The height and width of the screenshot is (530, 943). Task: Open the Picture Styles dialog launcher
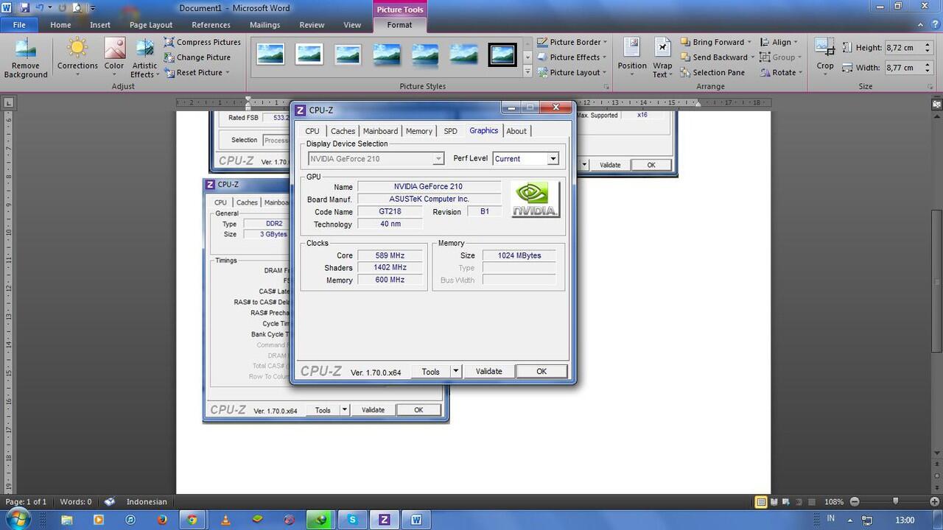[x=606, y=87]
